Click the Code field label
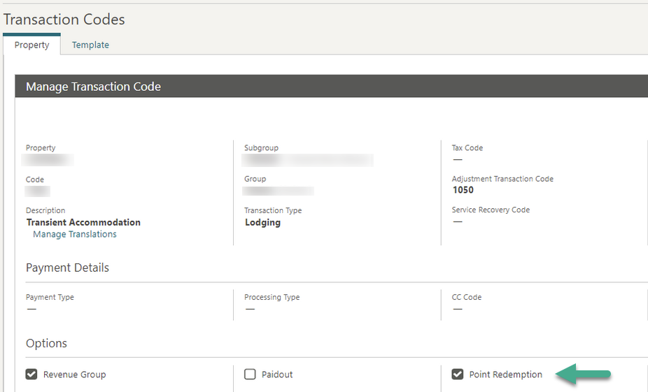This screenshot has width=648, height=392. [x=35, y=180]
